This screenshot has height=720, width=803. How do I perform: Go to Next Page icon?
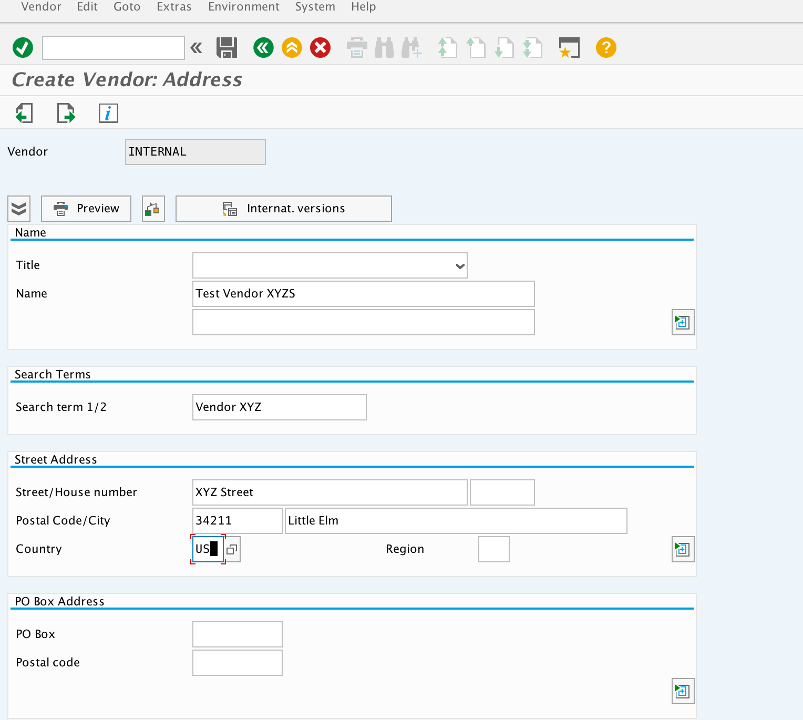pos(504,48)
